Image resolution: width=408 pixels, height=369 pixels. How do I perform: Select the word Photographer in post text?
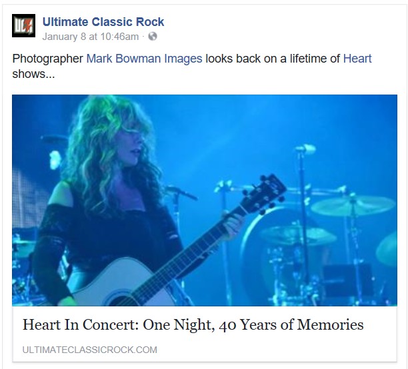point(47,59)
